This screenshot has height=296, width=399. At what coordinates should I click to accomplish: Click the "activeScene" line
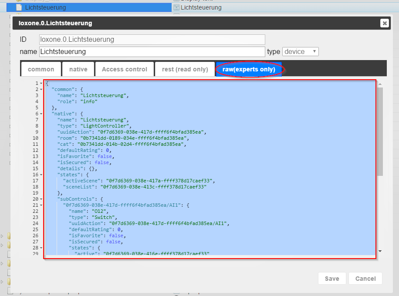139,181
